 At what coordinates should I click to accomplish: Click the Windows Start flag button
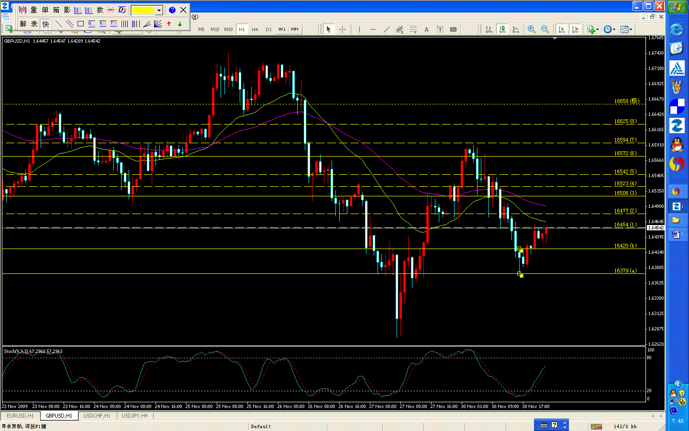tap(677, 7)
